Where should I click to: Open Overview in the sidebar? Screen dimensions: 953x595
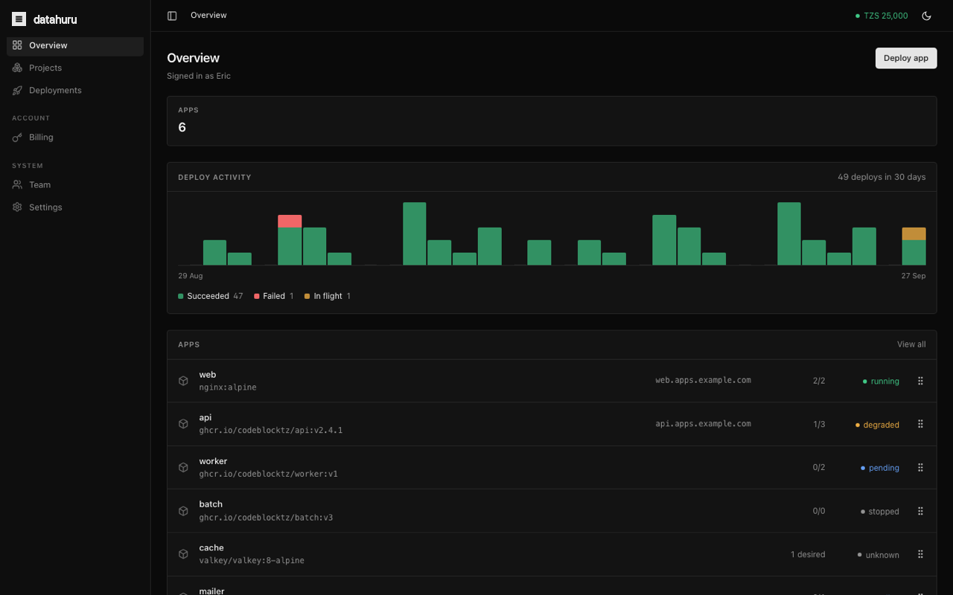(x=75, y=45)
